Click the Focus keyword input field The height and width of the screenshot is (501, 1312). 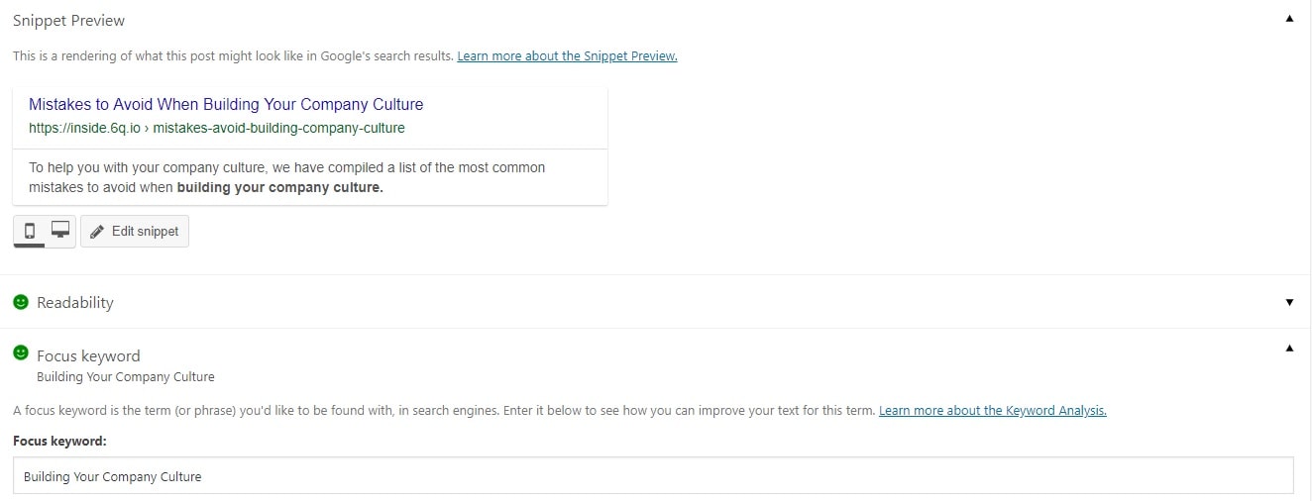click(x=653, y=476)
